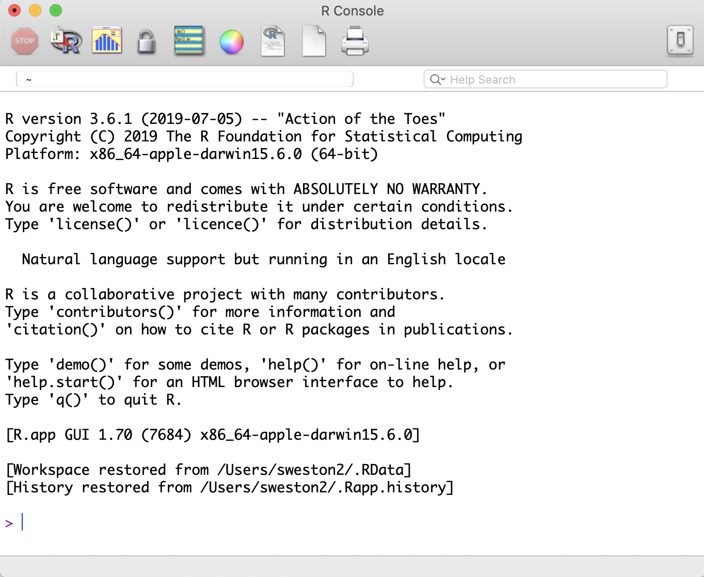This screenshot has height=577, width=704.
Task: Click the R version 3.6.1 line
Action: [x=225, y=119]
